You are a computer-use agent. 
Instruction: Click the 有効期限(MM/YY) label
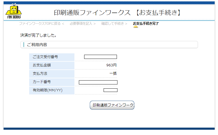47,90
